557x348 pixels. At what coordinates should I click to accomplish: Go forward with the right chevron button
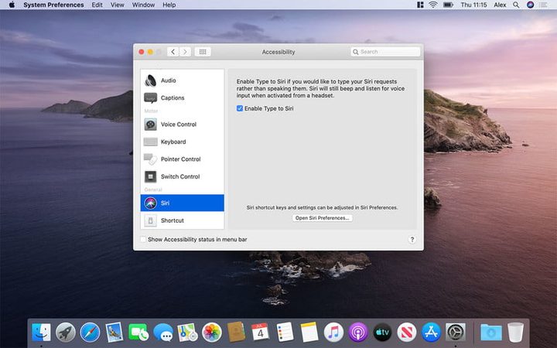(185, 52)
